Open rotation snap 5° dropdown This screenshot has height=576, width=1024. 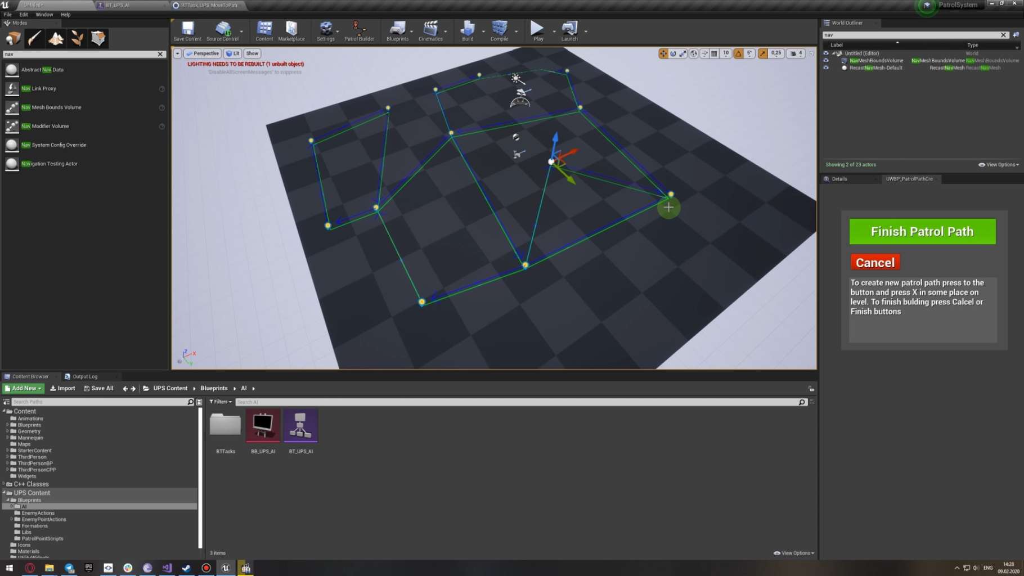click(749, 53)
